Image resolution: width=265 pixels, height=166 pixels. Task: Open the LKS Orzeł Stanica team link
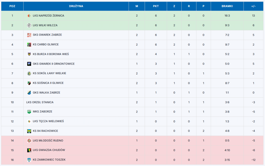[x=40, y=102]
